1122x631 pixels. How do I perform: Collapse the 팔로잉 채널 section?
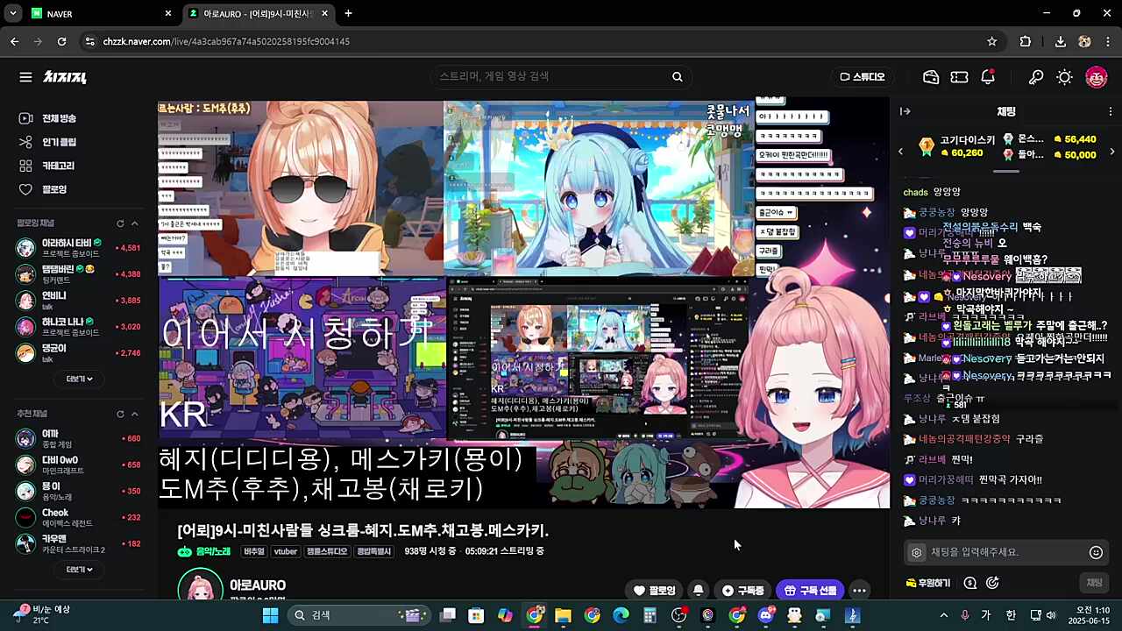point(134,223)
